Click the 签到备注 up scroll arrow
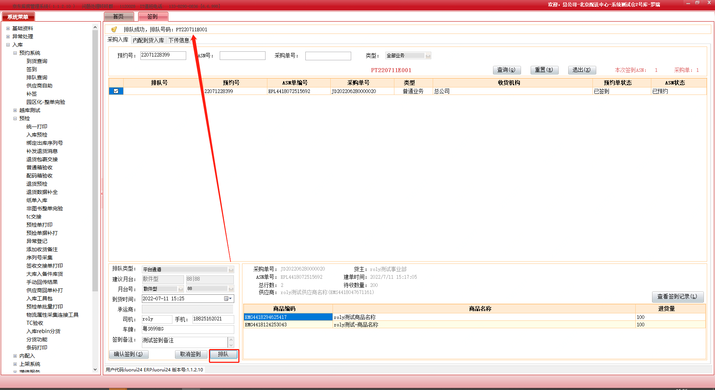The height and width of the screenshot is (390, 715). [231, 339]
